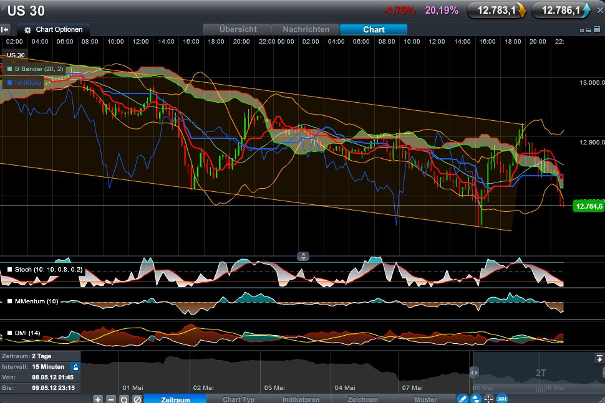Viewport: 605px width, 403px height.
Task: Expand the indicator panel divider handle
Action: (x=303, y=256)
